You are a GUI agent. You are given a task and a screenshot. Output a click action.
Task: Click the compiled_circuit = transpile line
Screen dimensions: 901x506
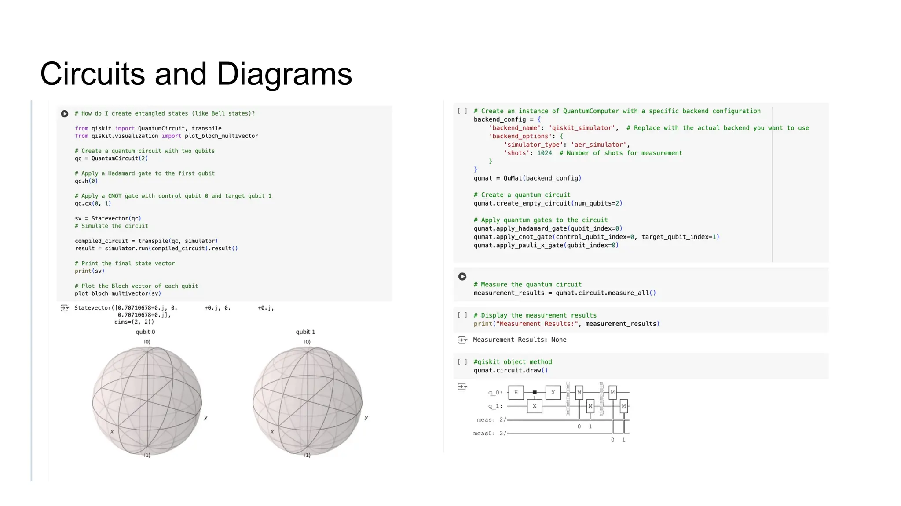click(x=146, y=241)
